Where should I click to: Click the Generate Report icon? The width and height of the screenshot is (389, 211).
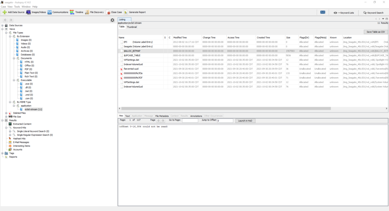(126, 12)
